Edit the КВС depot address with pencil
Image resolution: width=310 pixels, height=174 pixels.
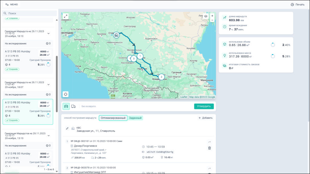(67, 129)
